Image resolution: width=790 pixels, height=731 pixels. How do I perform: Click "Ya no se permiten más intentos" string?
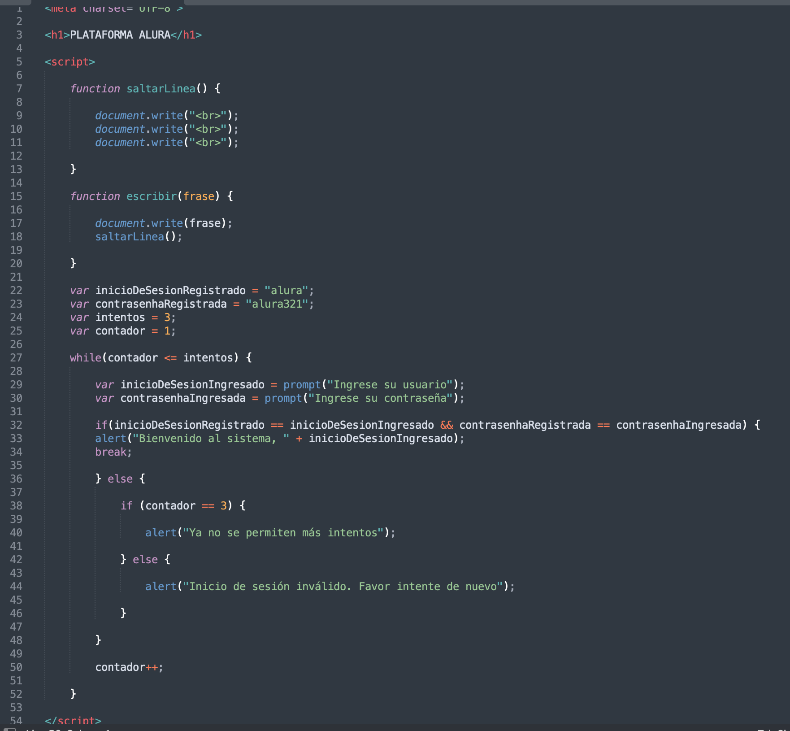pyautogui.click(x=283, y=533)
